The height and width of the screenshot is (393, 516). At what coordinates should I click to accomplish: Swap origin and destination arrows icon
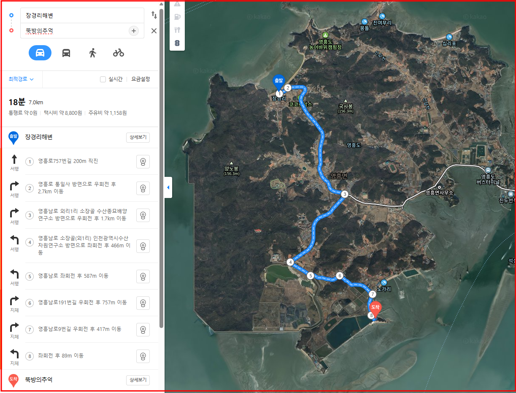point(154,15)
